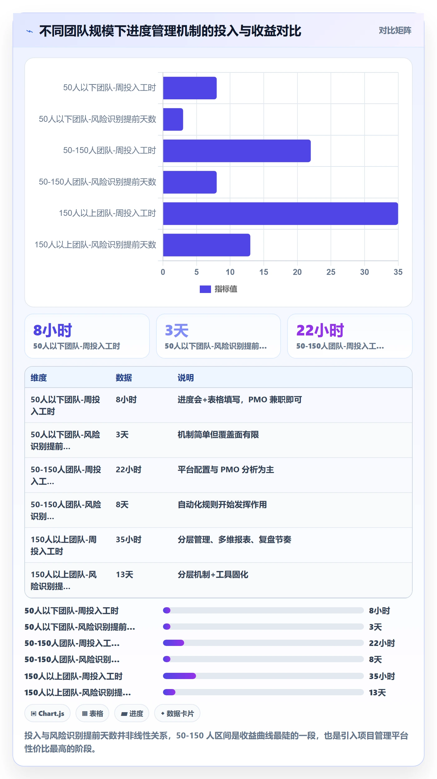Open the 3天 data card
This screenshot has width=437, height=779.
(x=219, y=336)
